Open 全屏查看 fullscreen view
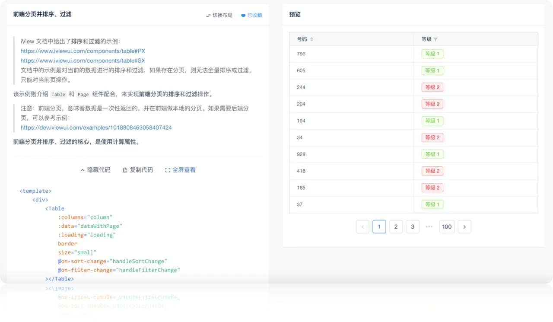Screen dimensions: 553x322 [180, 170]
